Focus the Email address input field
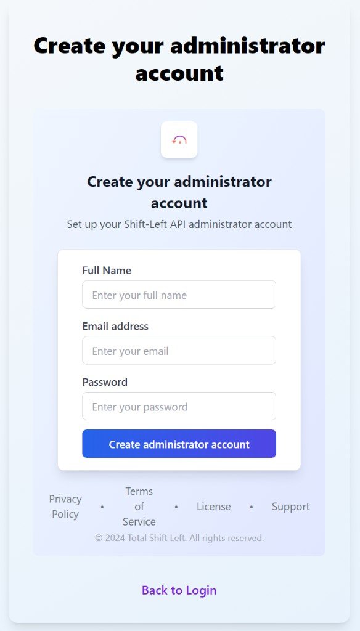 [179, 350]
